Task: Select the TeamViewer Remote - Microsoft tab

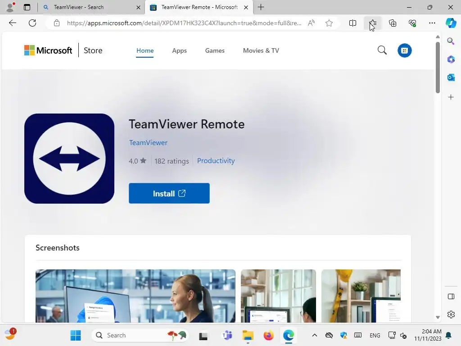Action: coord(199,7)
